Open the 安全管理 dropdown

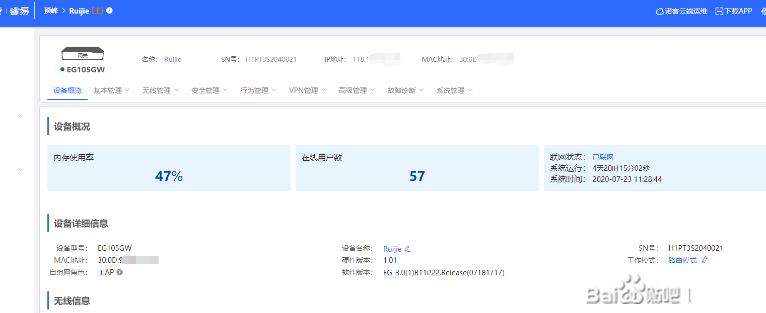coord(210,90)
